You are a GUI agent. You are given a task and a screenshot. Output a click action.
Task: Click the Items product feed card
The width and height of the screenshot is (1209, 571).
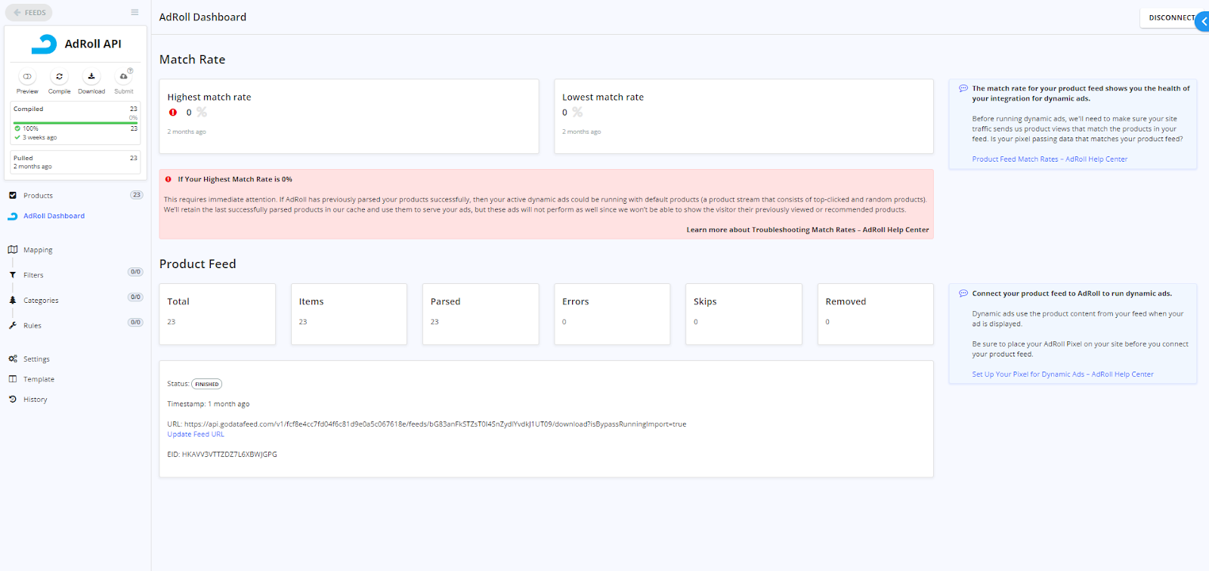(349, 314)
